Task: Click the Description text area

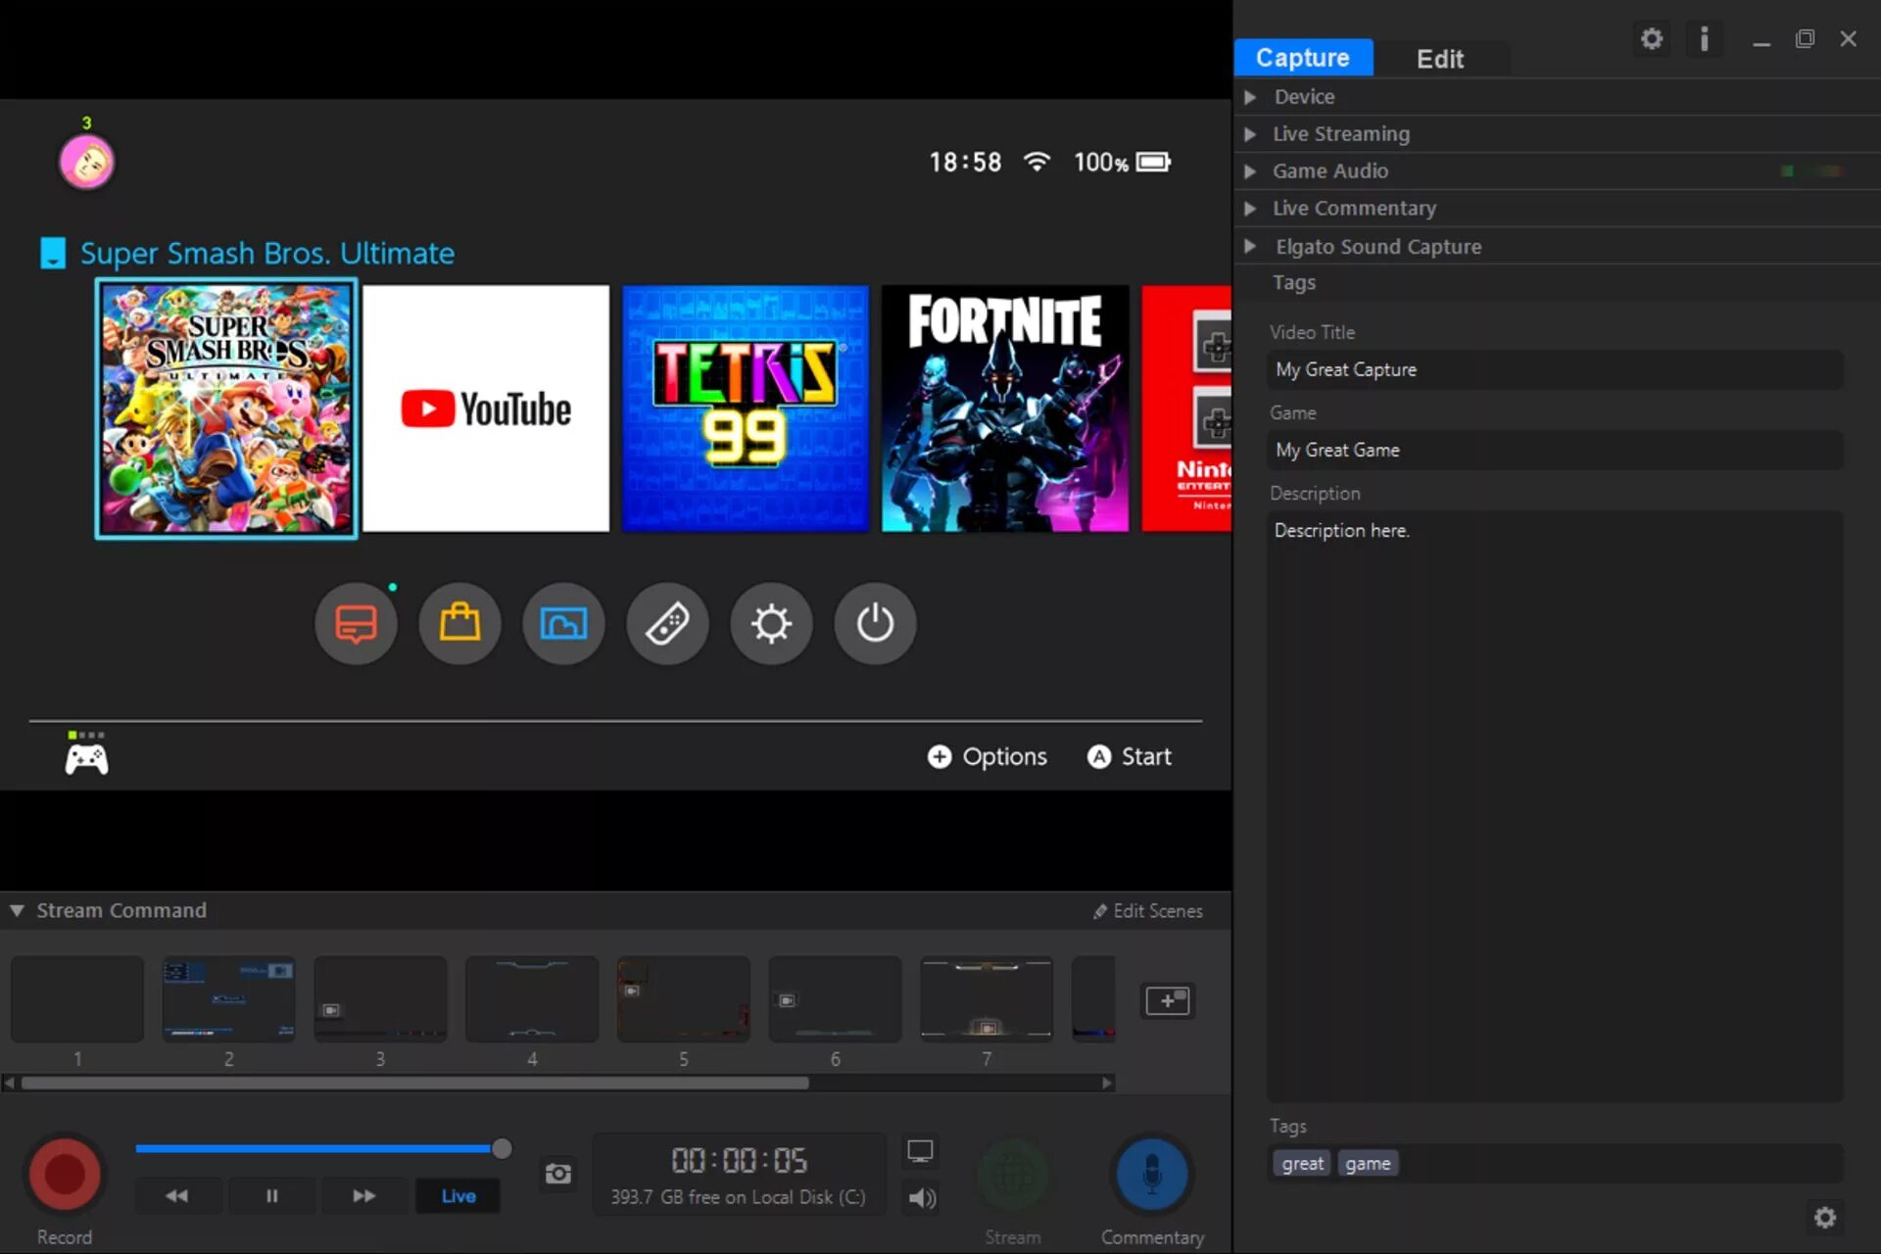Action: (x=1555, y=805)
